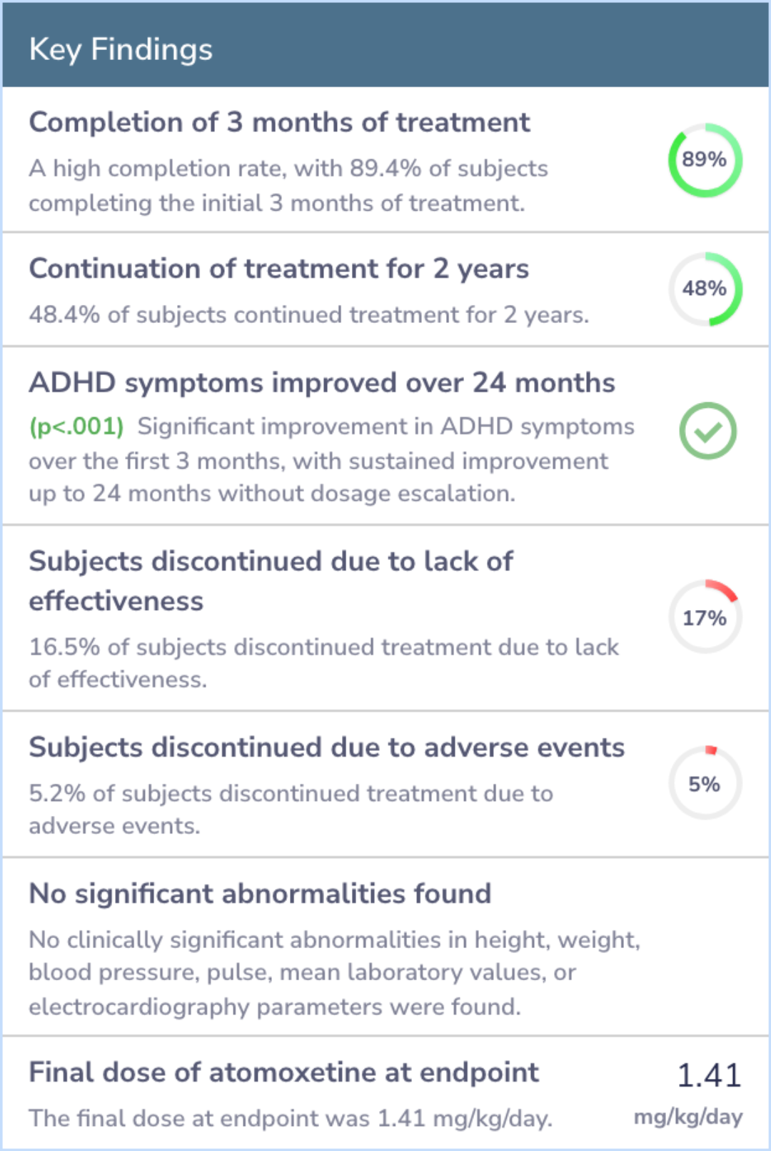Select 'Subjects discontinued due to adverse events' heading
771x1151 pixels.
pos(326,747)
